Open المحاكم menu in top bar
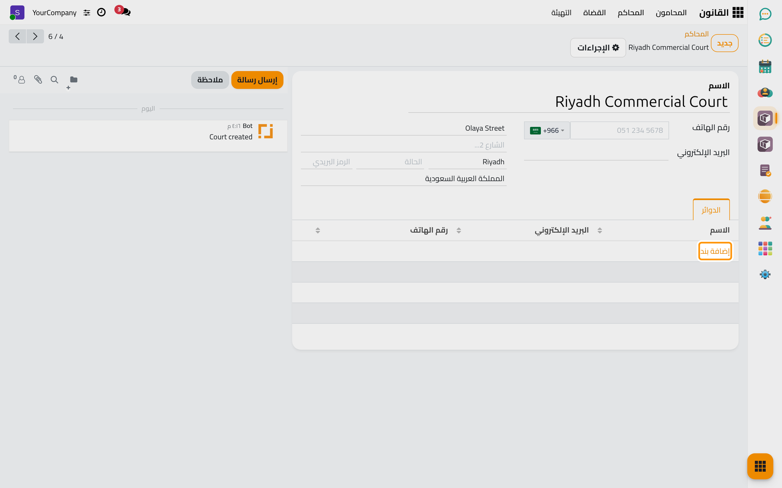This screenshot has height=488, width=782. 630,13
